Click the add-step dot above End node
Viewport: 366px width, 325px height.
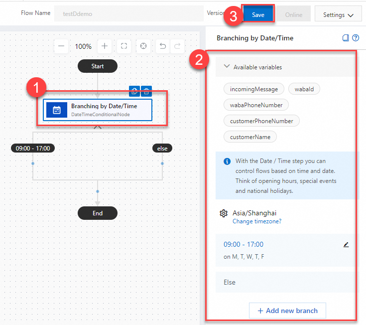pyautogui.click(x=98, y=191)
